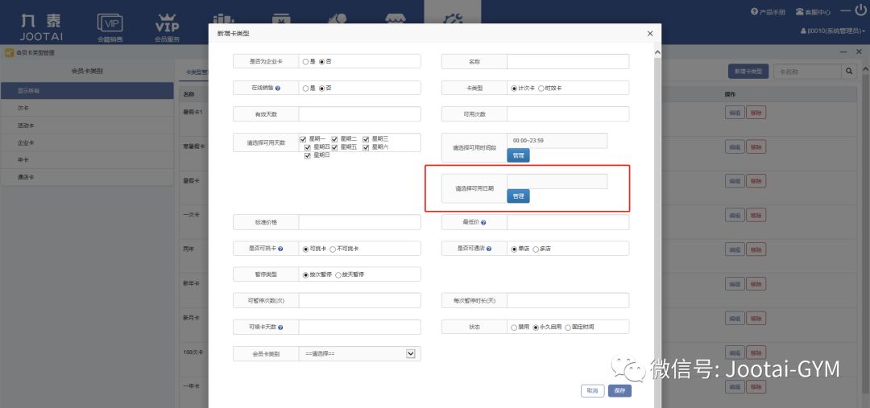
Task: Click 管理 button for 可用日期
Action: [x=518, y=196]
